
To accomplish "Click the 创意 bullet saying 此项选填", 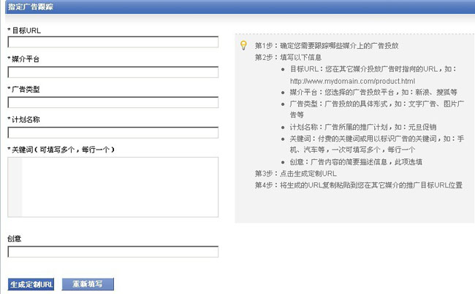I will pos(356,162).
